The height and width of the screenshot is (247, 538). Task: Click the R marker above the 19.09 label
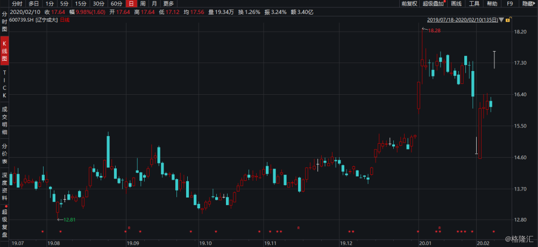[129, 228]
